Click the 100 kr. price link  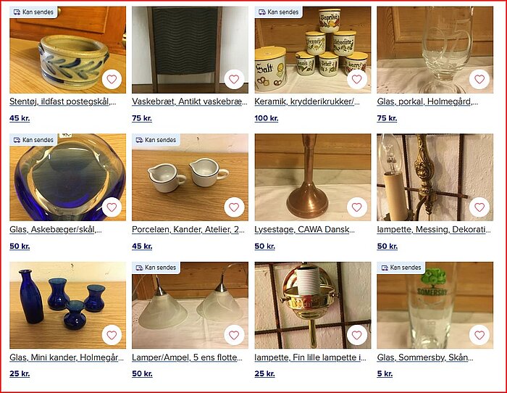[x=267, y=118]
